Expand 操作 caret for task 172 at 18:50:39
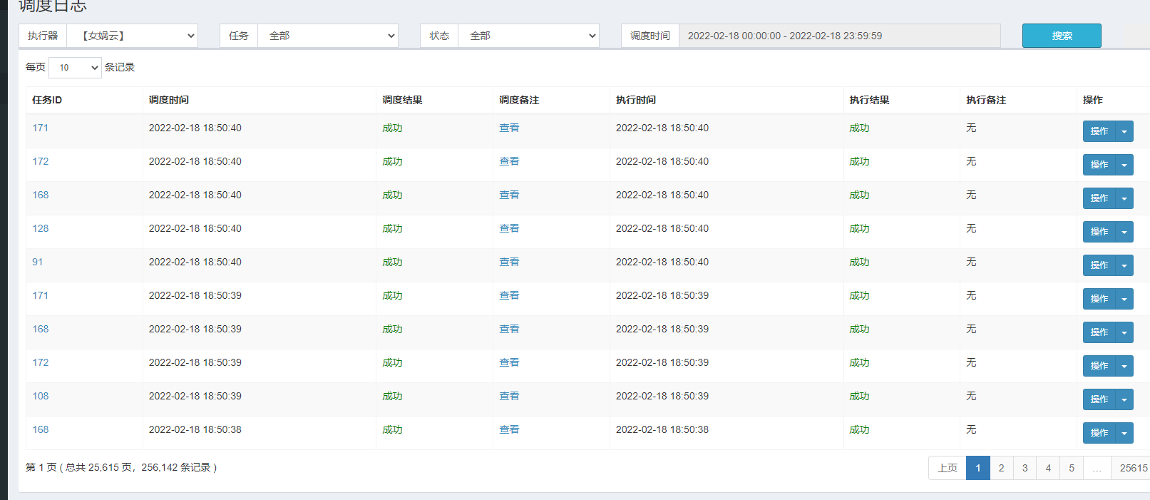This screenshot has height=500, width=1150. click(1124, 366)
